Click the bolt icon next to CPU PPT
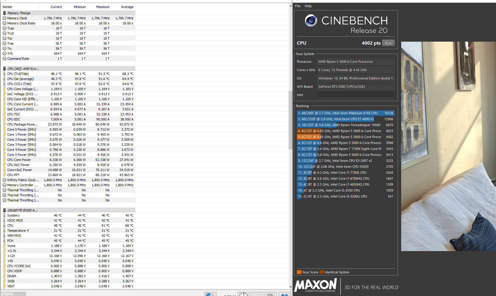496x296 pixels. pos(4,175)
